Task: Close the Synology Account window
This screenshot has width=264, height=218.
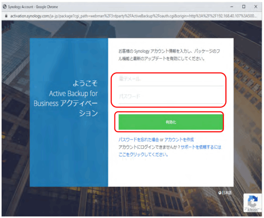Action: pyautogui.click(x=256, y=7)
